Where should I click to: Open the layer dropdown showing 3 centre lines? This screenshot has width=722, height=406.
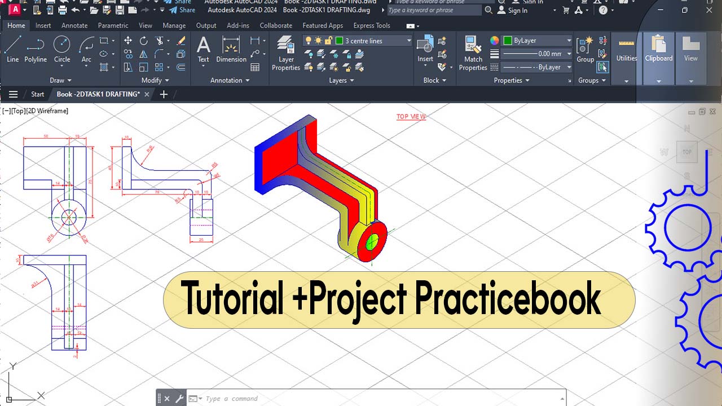point(409,41)
